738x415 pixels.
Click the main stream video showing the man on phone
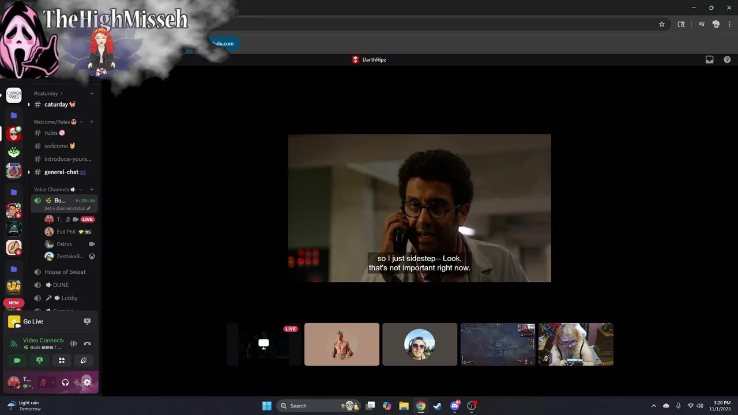[420, 208]
